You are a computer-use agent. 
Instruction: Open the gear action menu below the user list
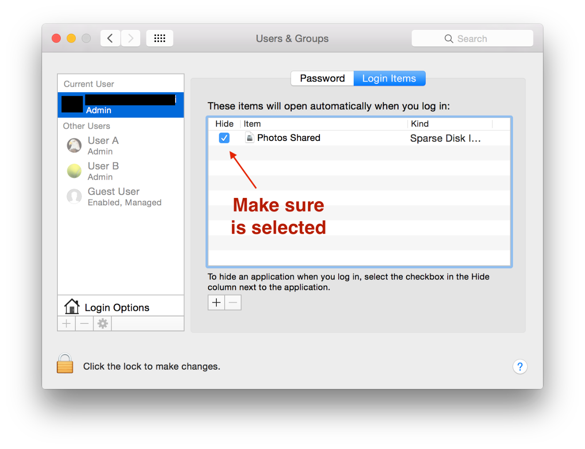pos(102,323)
